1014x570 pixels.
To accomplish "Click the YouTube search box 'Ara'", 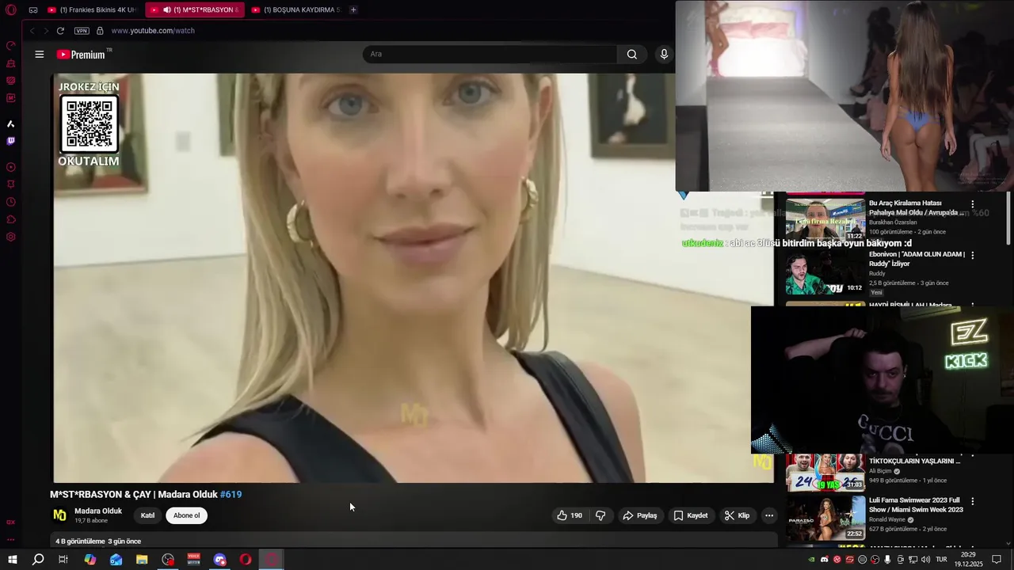I will (x=490, y=54).
